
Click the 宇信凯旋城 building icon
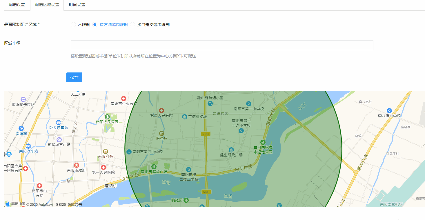tap(185, 117)
